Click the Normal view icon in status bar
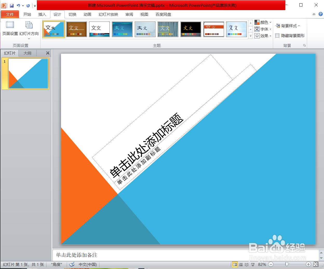The height and width of the screenshot is (269, 324). 235,264
